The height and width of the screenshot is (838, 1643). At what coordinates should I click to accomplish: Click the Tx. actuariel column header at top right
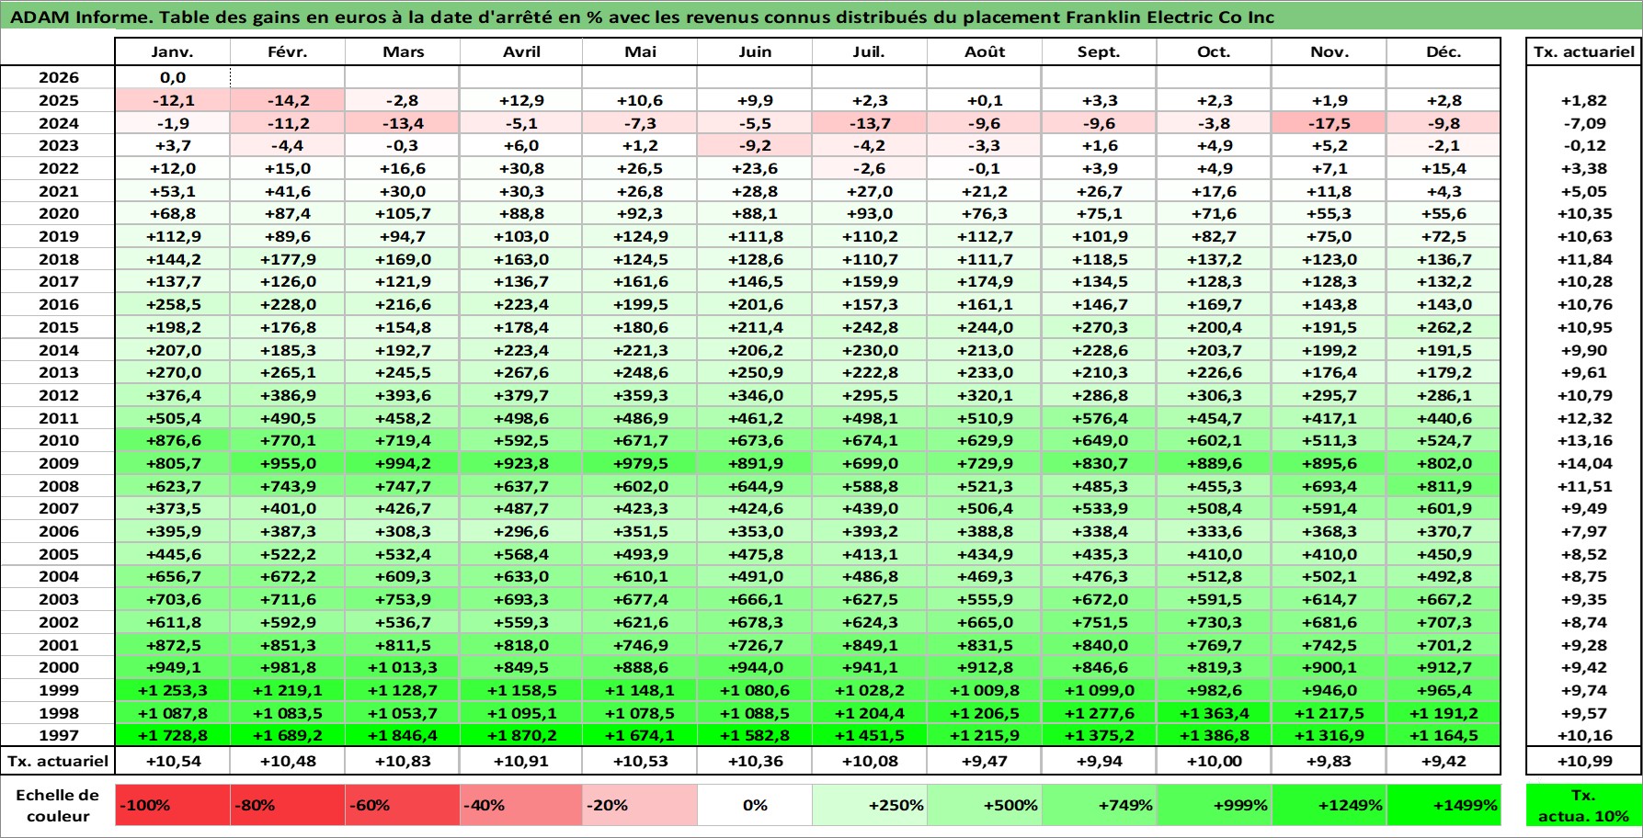[x=1584, y=51]
